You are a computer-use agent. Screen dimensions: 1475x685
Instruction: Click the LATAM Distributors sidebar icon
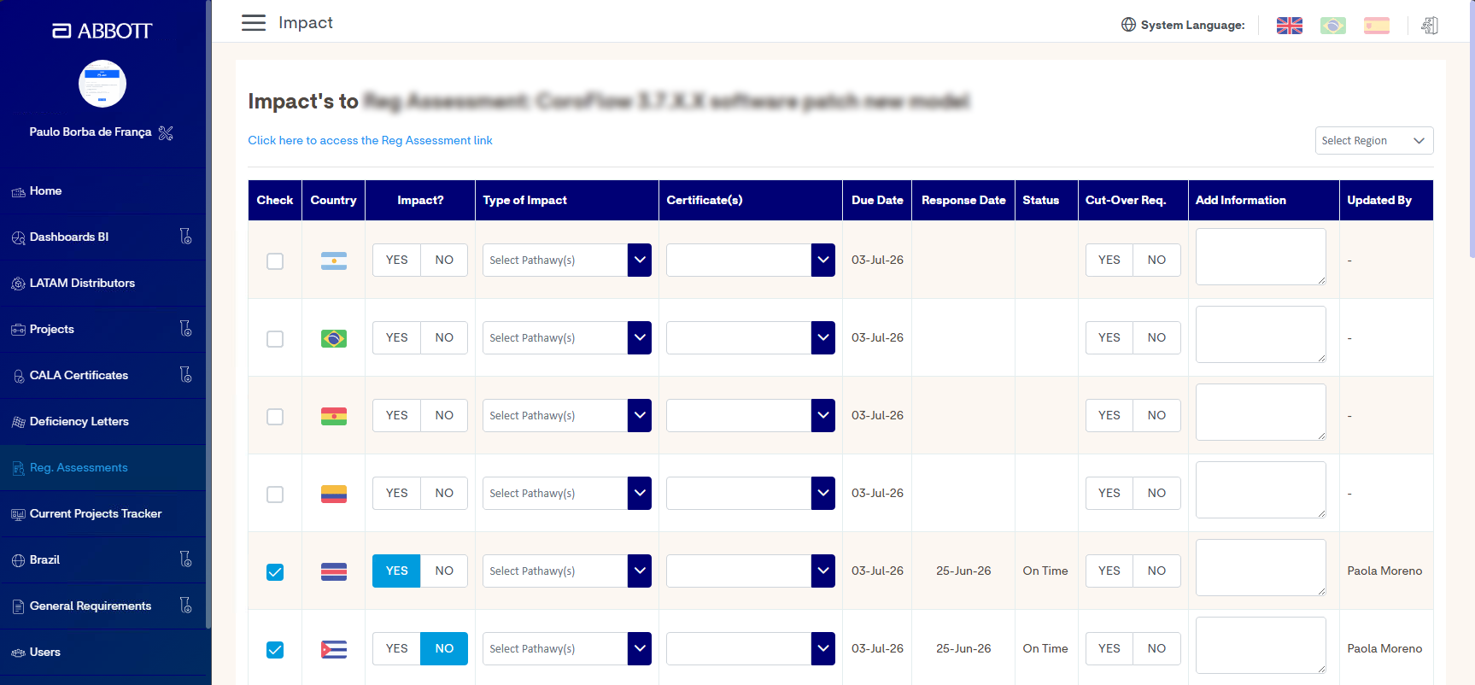click(x=18, y=284)
